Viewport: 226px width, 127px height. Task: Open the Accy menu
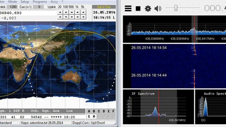pyautogui.click(x=54, y=2)
